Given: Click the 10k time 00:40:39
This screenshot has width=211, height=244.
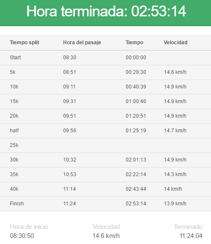Looking at the screenshot, I should tap(136, 87).
